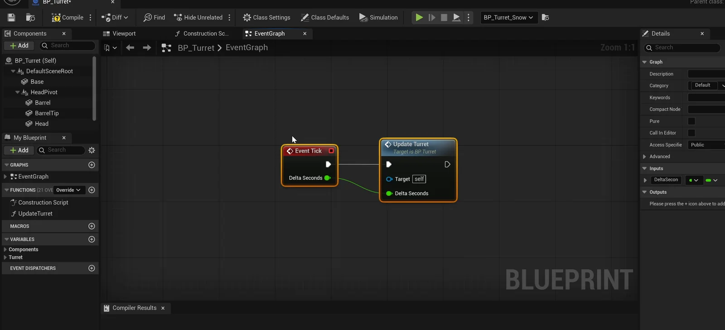Select the BarrelTip component

(x=47, y=113)
